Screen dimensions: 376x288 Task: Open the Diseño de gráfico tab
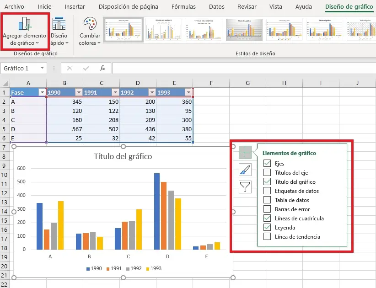349,7
